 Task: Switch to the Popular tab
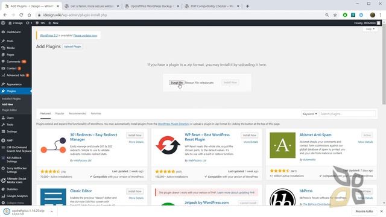60,113
